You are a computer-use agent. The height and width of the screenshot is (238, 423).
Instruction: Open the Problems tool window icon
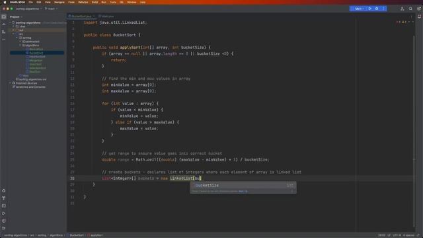(4, 221)
